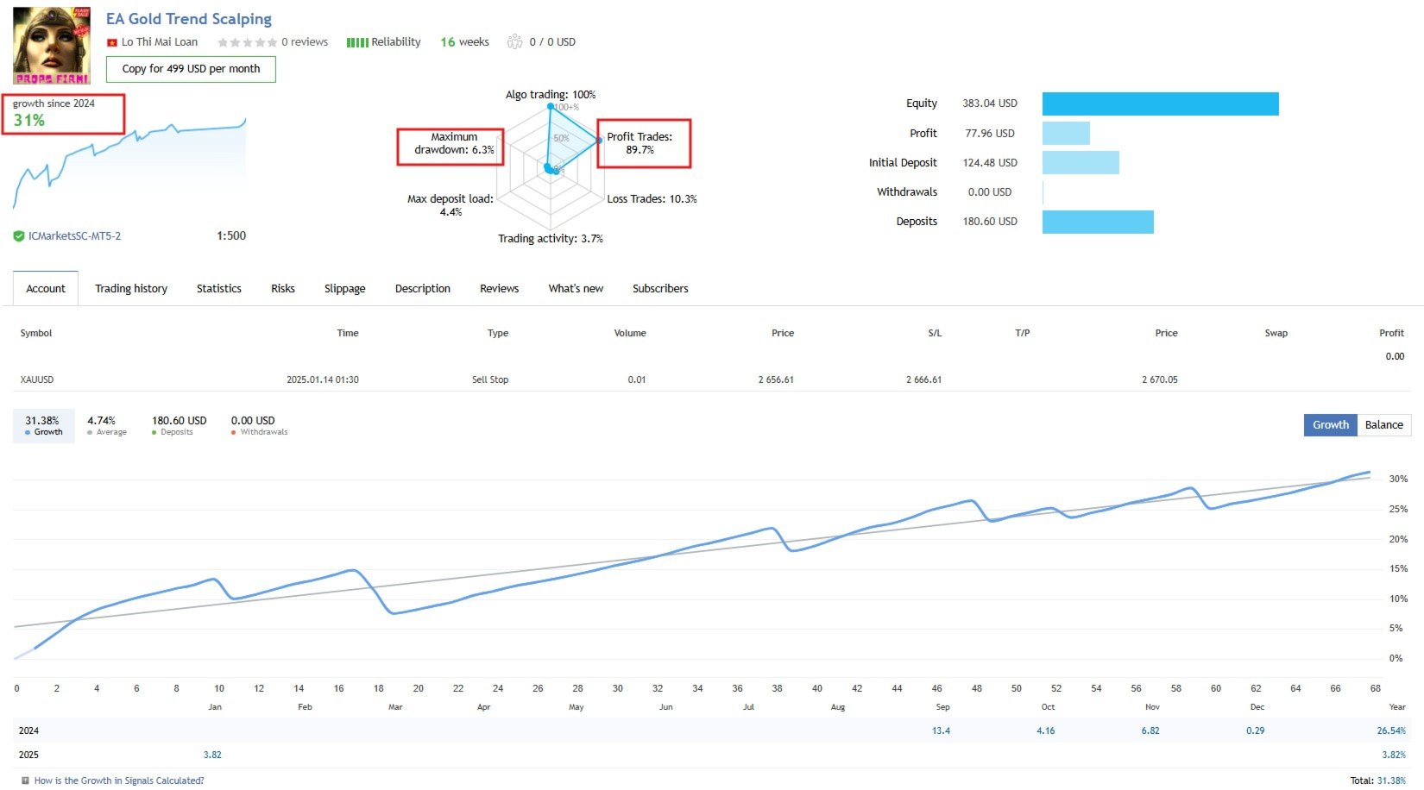Switch to the Statistics tab
The height and width of the screenshot is (790, 1424).
[219, 289]
